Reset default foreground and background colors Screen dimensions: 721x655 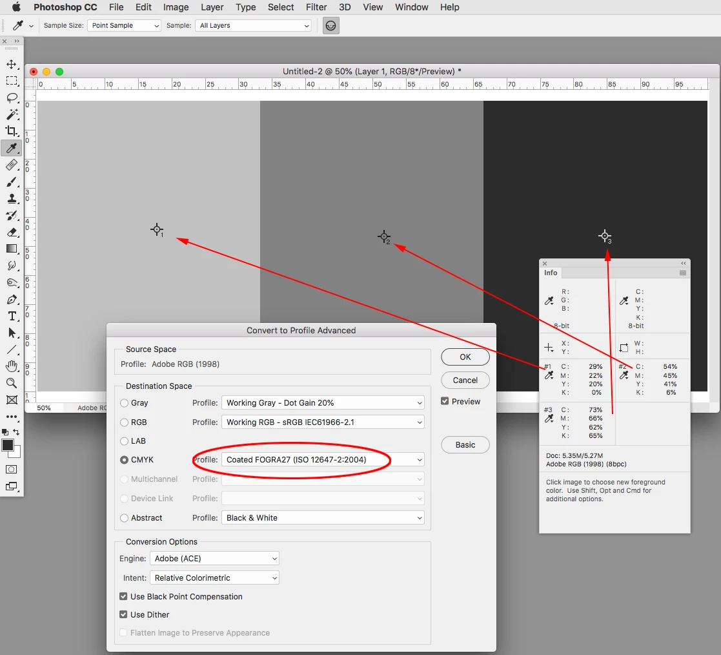pyautogui.click(x=5, y=432)
